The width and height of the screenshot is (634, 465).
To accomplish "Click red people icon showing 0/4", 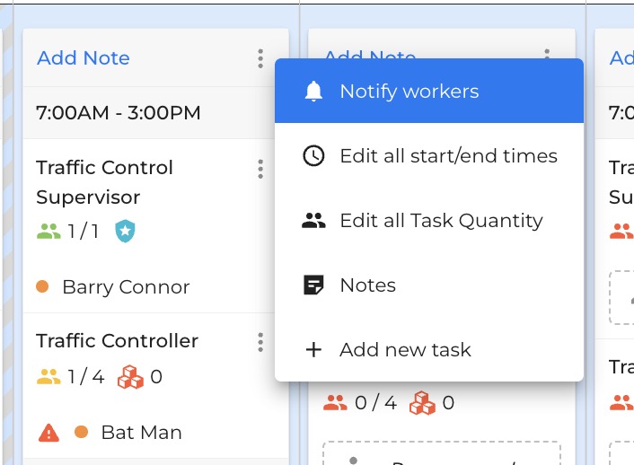I will pyautogui.click(x=335, y=404).
